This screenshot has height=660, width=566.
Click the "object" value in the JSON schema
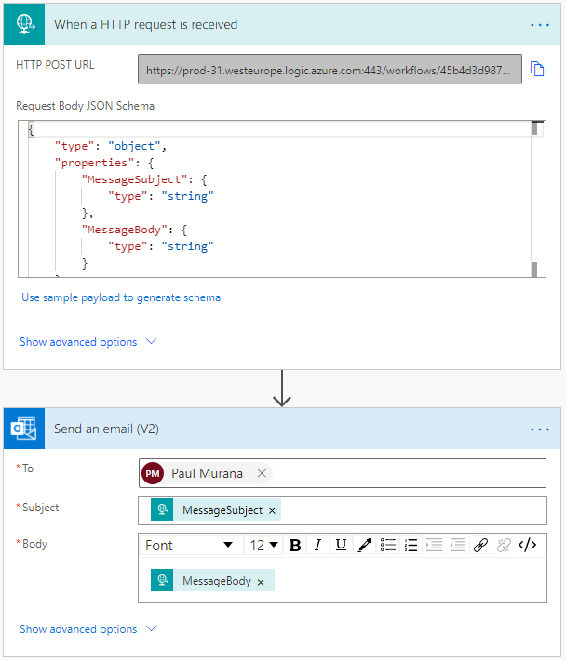coord(134,146)
